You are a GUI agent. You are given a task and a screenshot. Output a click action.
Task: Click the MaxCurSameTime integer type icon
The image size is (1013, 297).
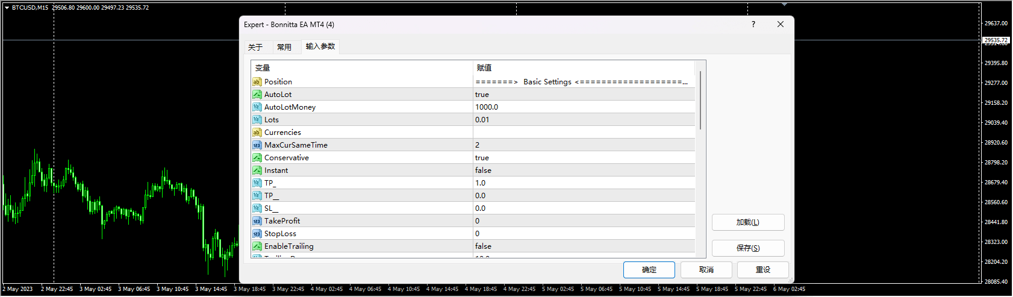[257, 145]
